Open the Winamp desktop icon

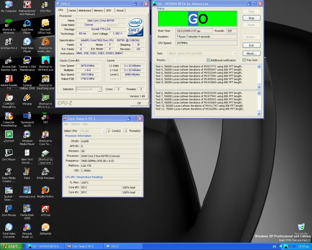[27, 99]
